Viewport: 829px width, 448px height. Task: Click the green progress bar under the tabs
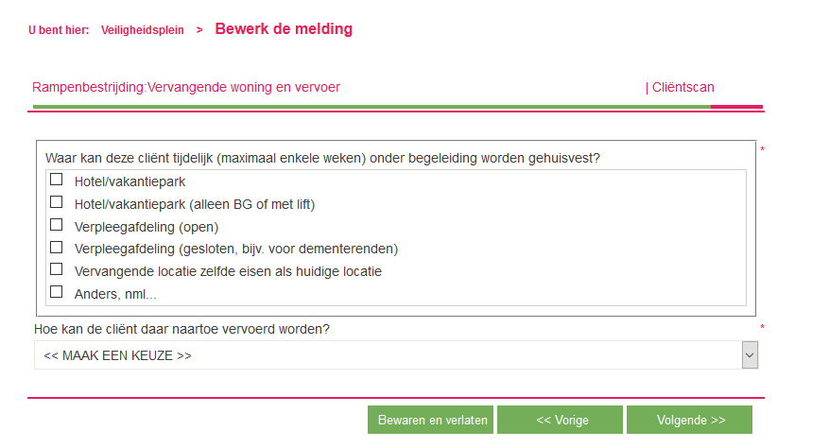(x=369, y=107)
